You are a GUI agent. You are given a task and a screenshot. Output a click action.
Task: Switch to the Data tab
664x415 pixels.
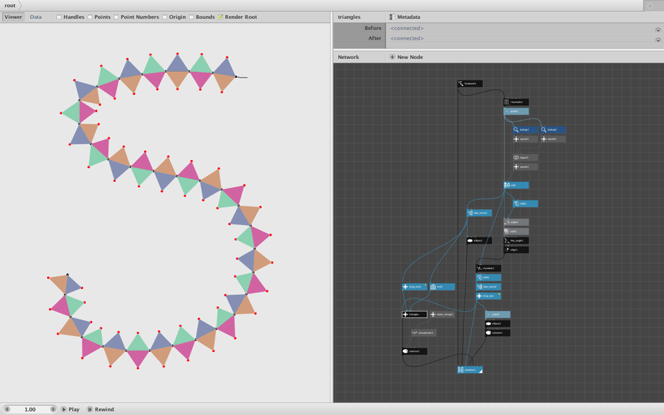(36, 17)
